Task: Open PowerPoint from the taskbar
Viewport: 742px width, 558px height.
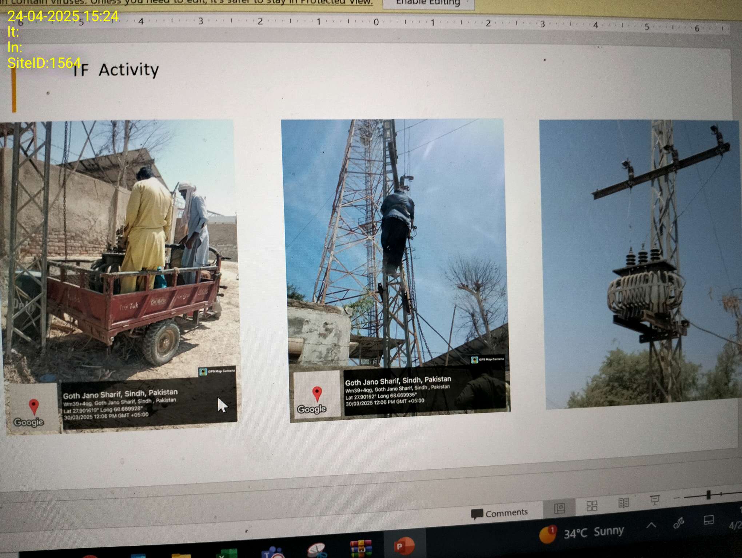Action: click(x=404, y=546)
